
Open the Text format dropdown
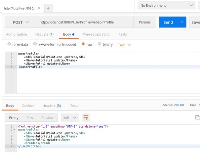click(x=124, y=45)
